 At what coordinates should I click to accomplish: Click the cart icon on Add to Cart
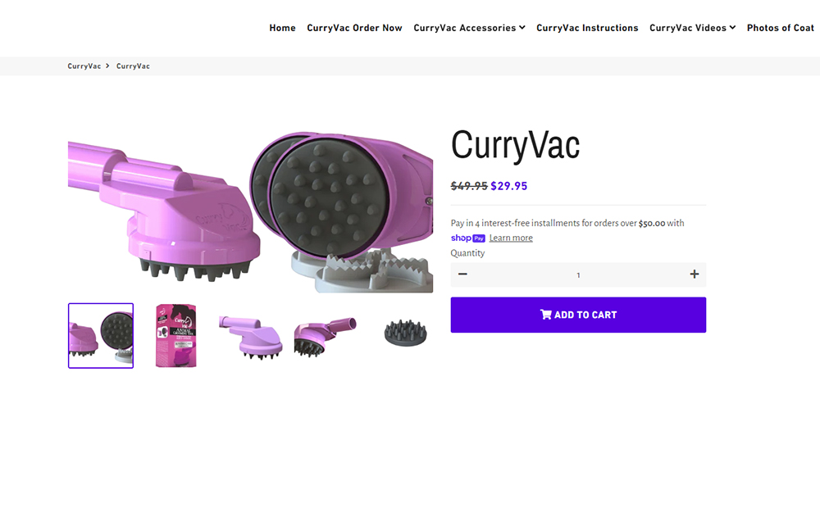pos(545,315)
